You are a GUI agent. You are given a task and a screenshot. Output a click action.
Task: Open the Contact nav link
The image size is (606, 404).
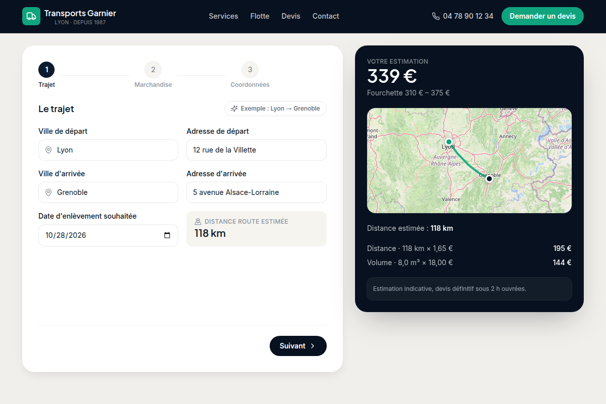point(326,16)
